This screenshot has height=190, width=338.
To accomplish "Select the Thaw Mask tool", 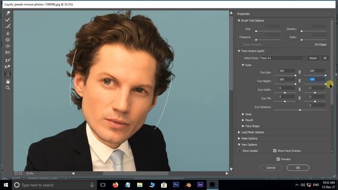I will point(8,67).
